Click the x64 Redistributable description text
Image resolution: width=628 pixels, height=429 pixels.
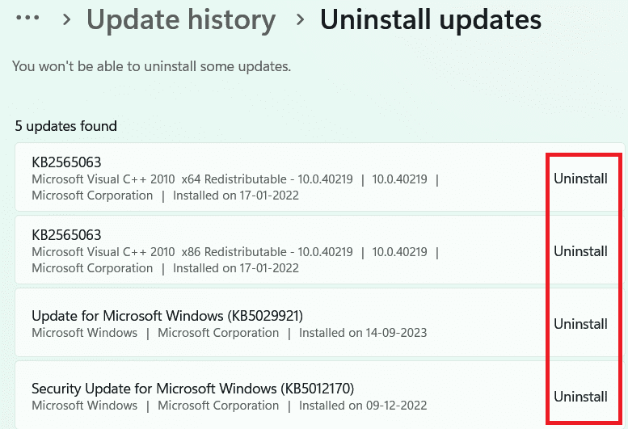coord(192,179)
